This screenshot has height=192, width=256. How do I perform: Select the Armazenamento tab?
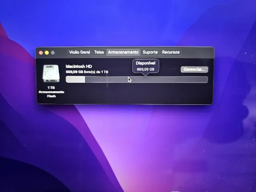pos(123,52)
